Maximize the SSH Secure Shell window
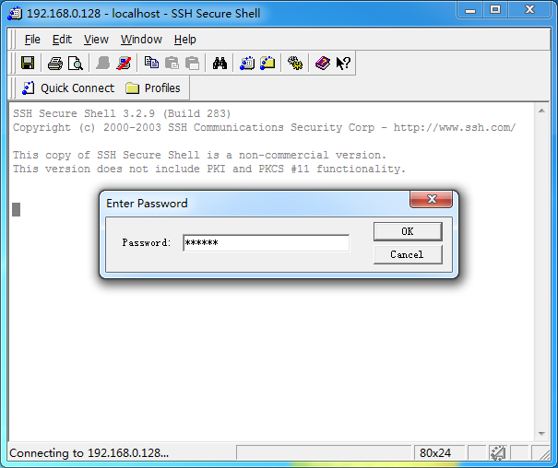Screen dimensions: 558x468 [x=495, y=9]
